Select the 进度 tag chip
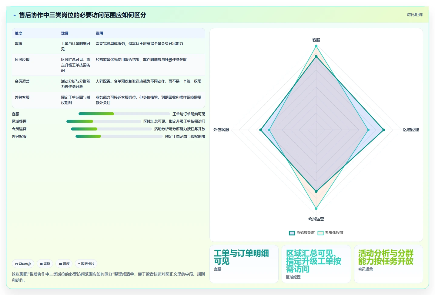This screenshot has height=295, width=435. tap(64, 264)
